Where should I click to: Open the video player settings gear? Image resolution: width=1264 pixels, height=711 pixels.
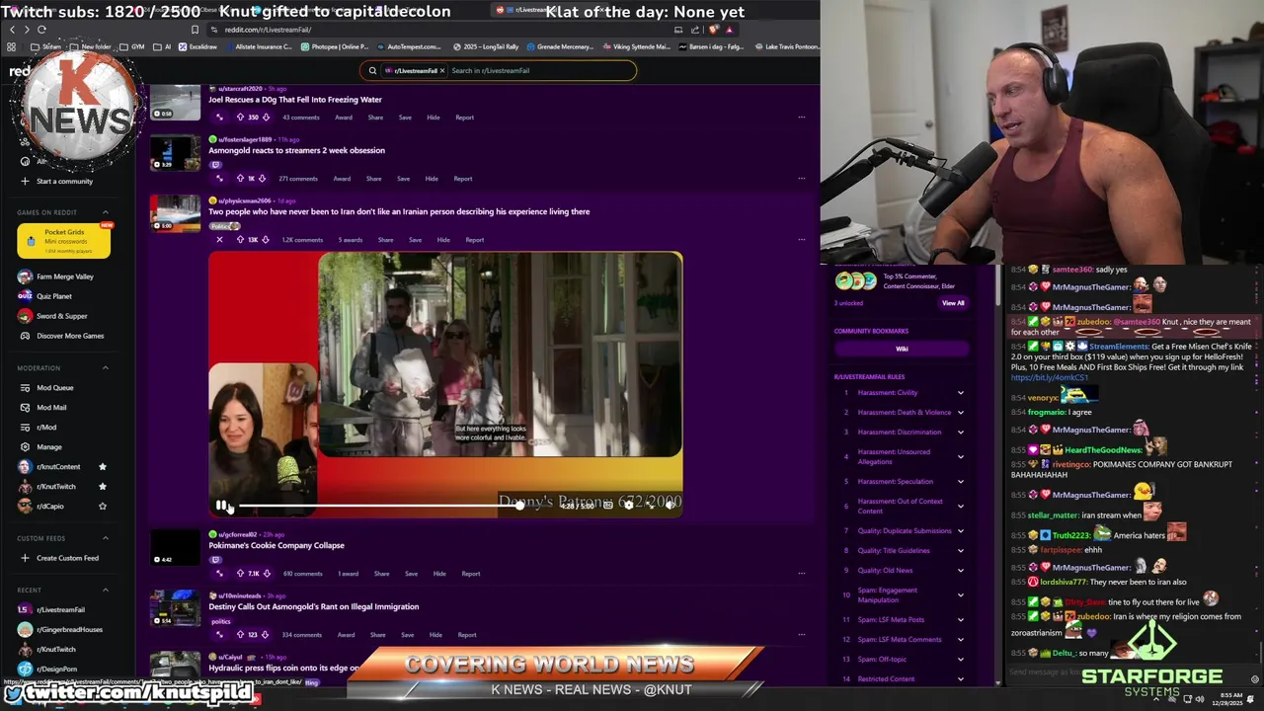[x=628, y=505]
